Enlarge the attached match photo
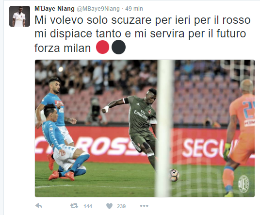The height and width of the screenshot is (215, 260). pos(145,128)
